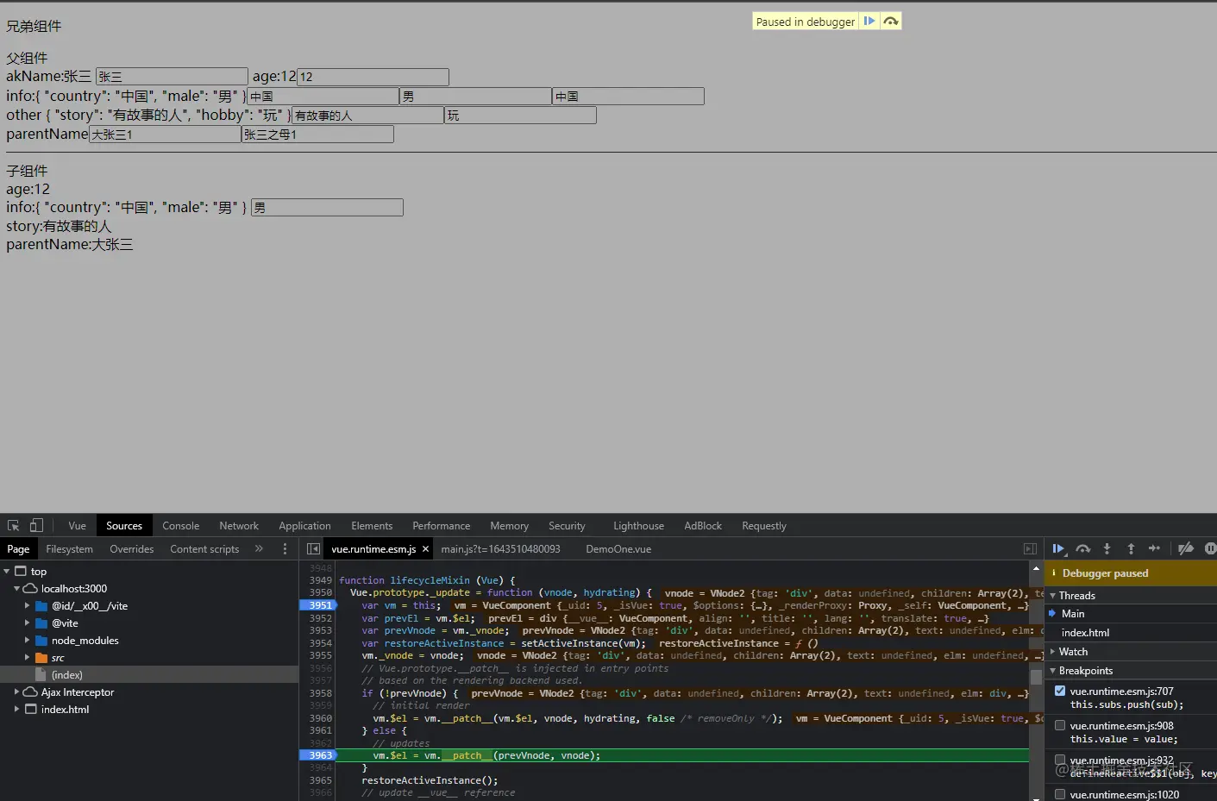Set breakpoint on line number 3958
This screenshot has width=1217, height=801.
pos(320,693)
